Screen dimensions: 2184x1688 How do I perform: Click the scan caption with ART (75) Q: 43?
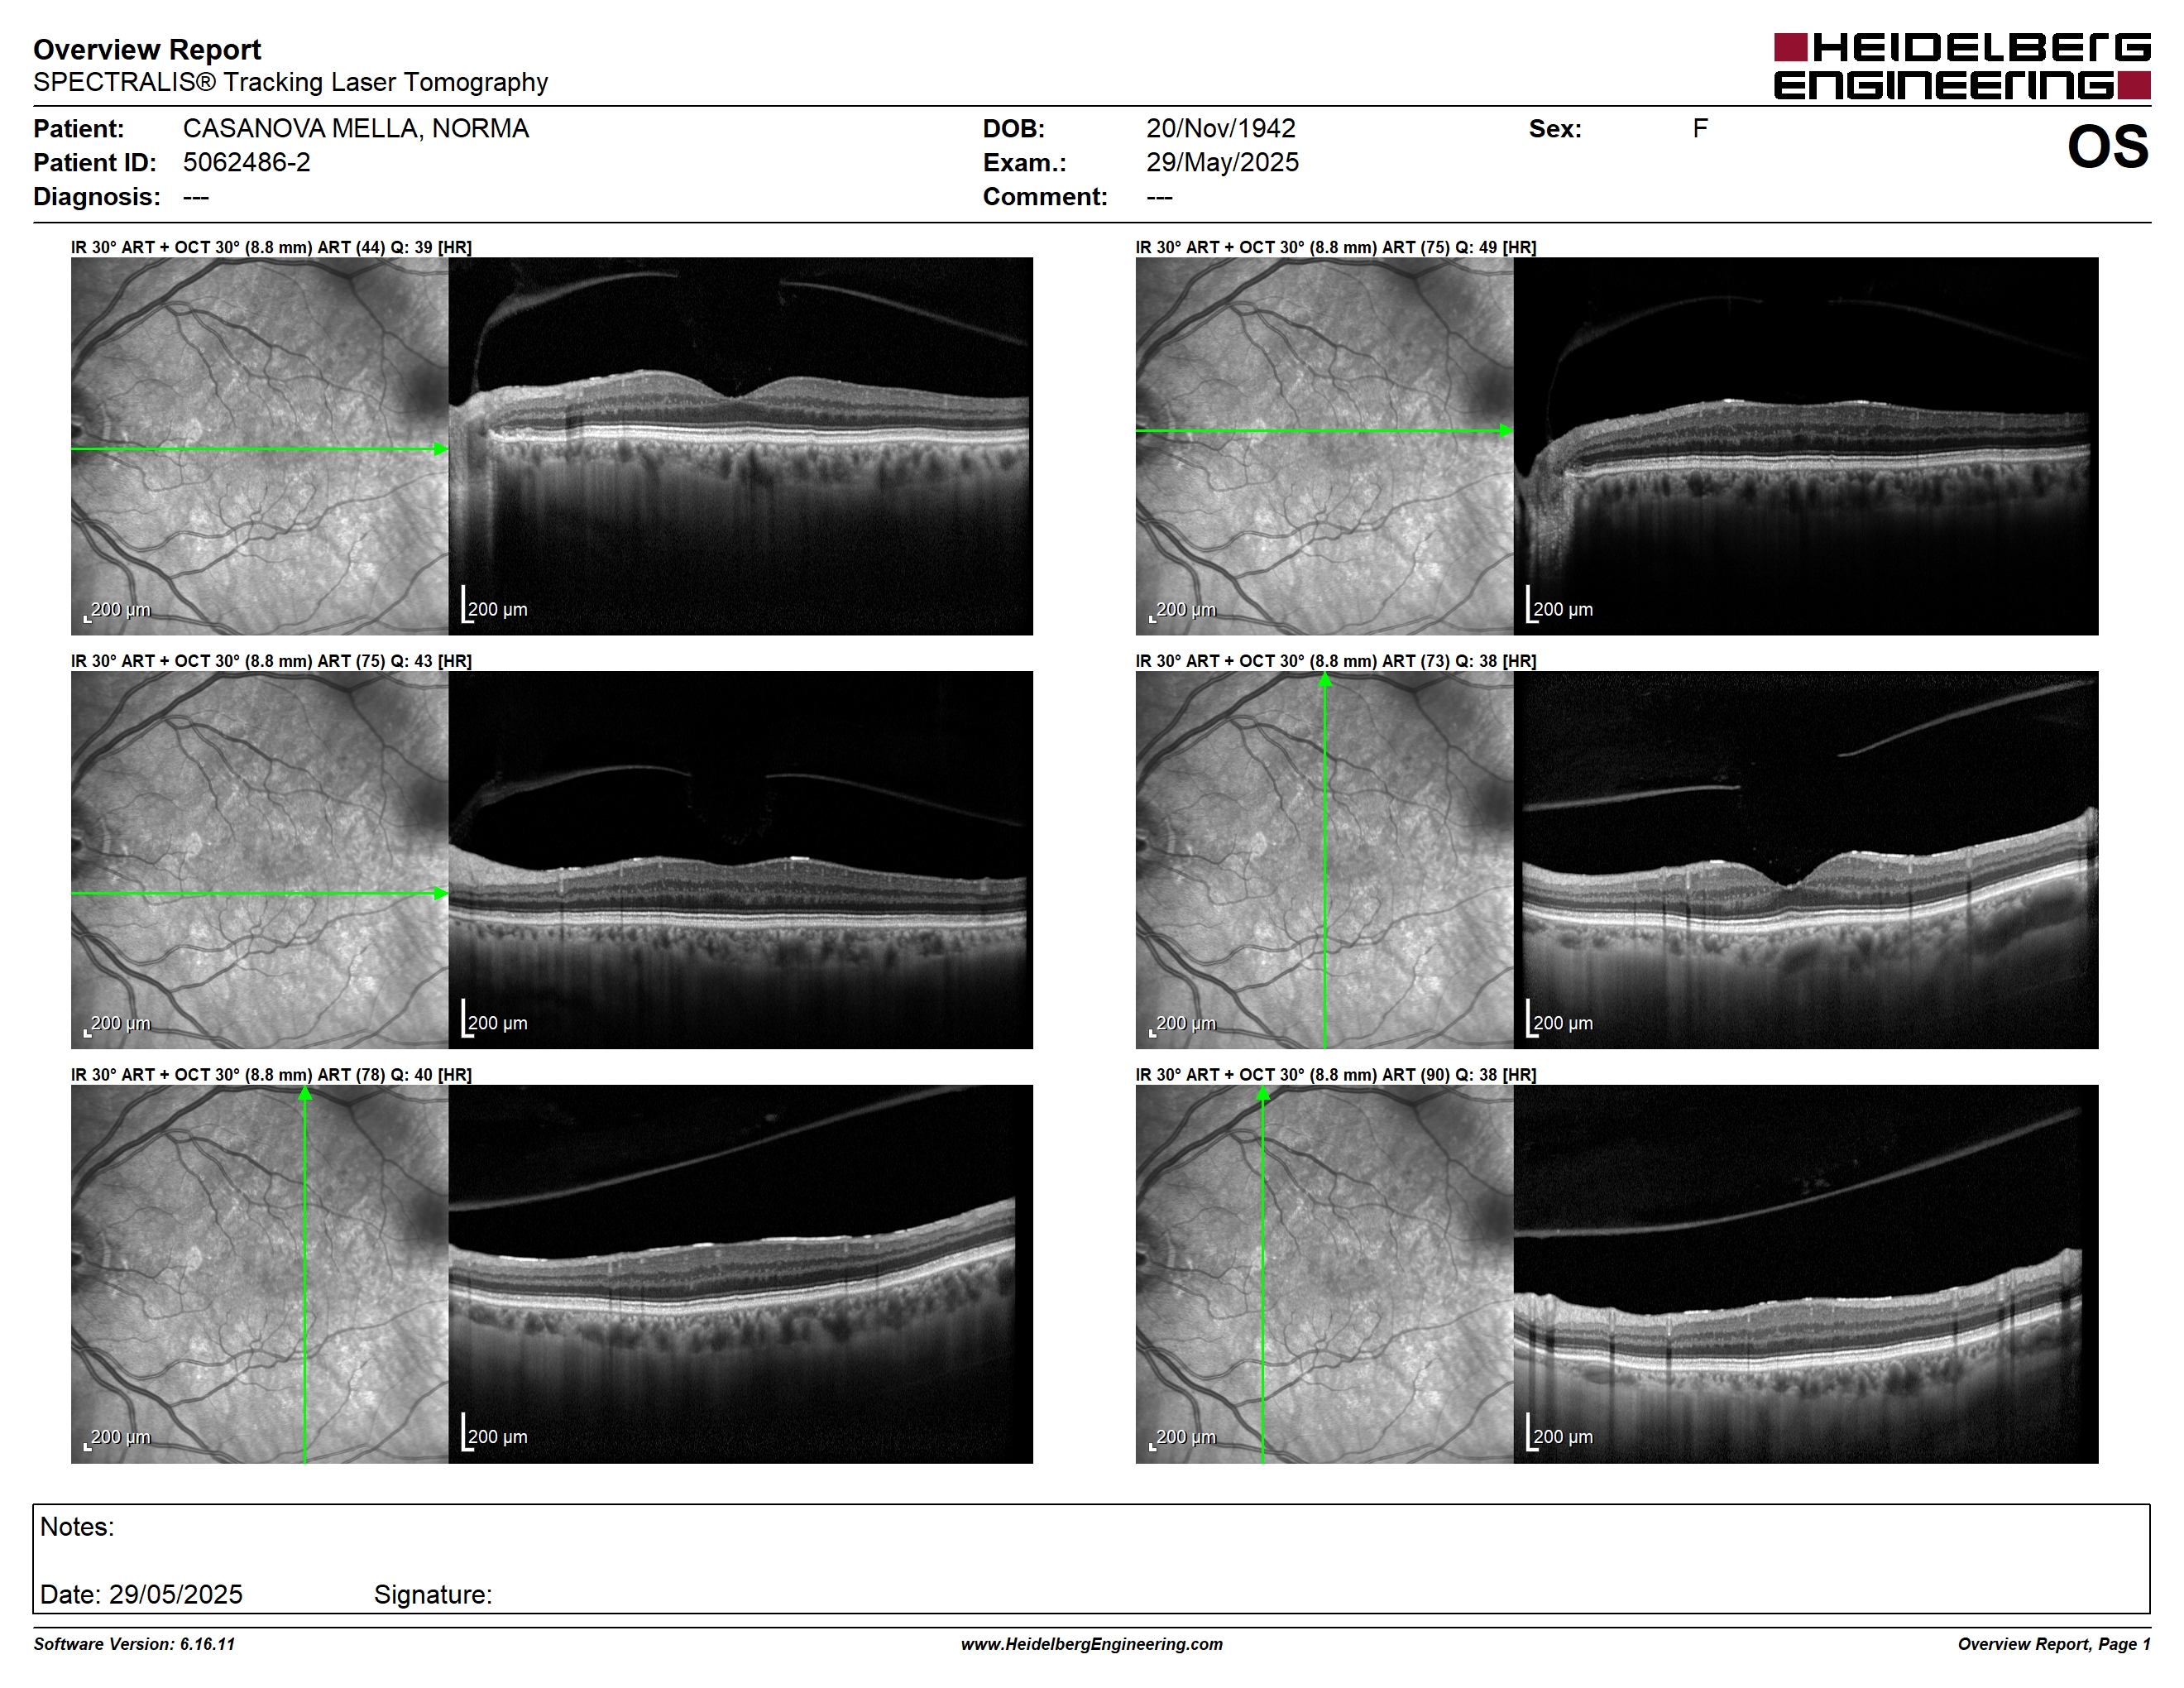click(271, 661)
